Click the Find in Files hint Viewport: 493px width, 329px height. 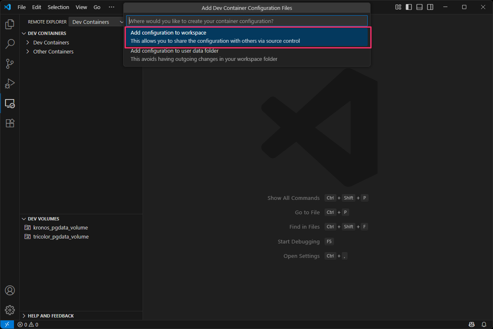click(304, 227)
